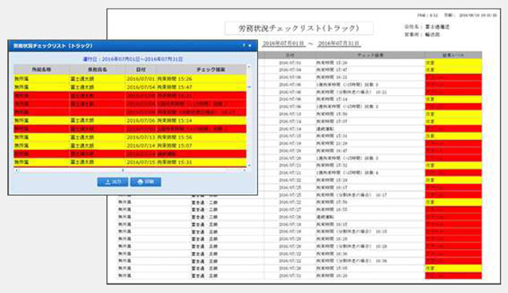The height and width of the screenshot is (293, 508).
Task: Select the yellow 2016/07/06 拘束時間 15:14 row
Action: pos(130,120)
